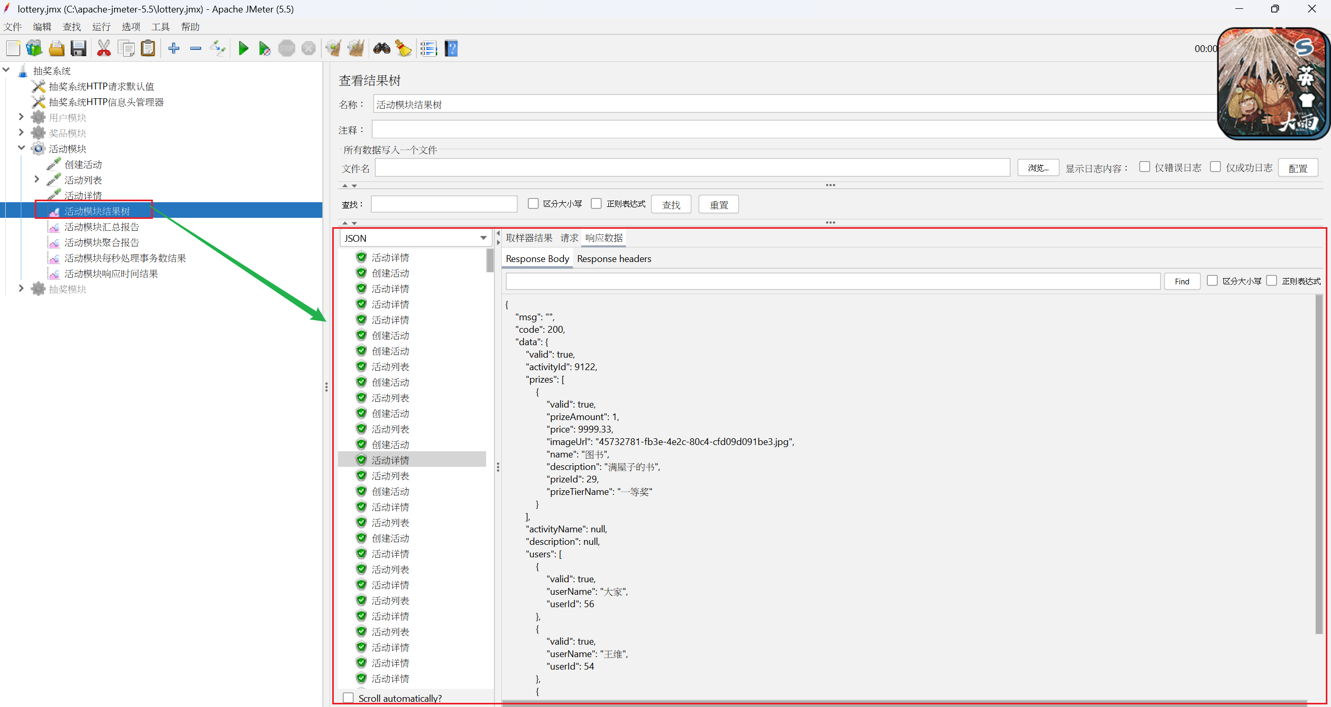Screen dimensions: 1331x707
Task: Click the Find button
Action: [x=1181, y=281]
